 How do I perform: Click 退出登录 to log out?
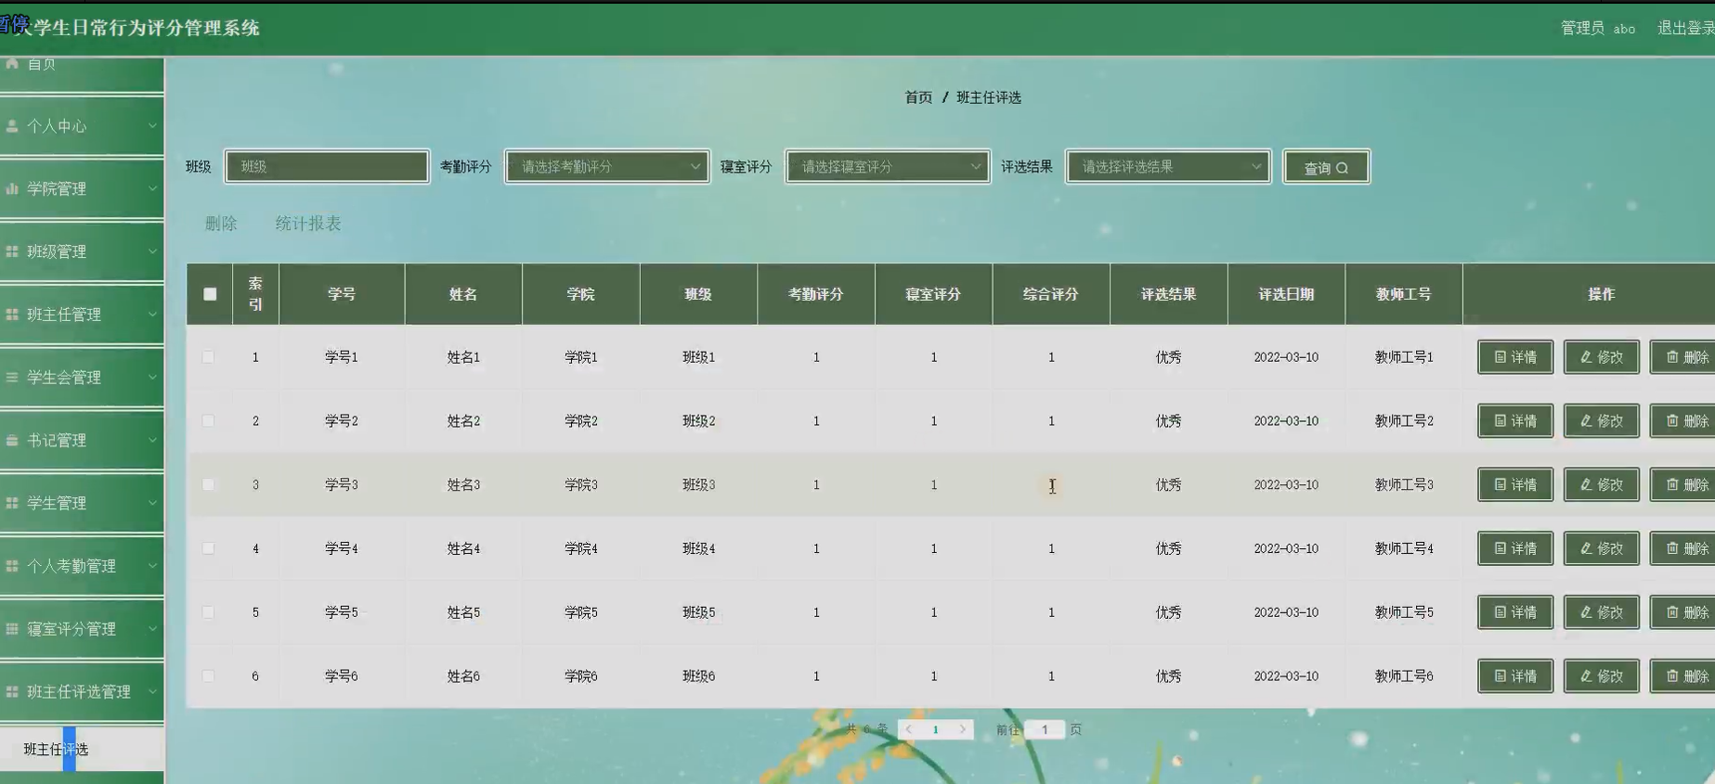(x=1686, y=28)
